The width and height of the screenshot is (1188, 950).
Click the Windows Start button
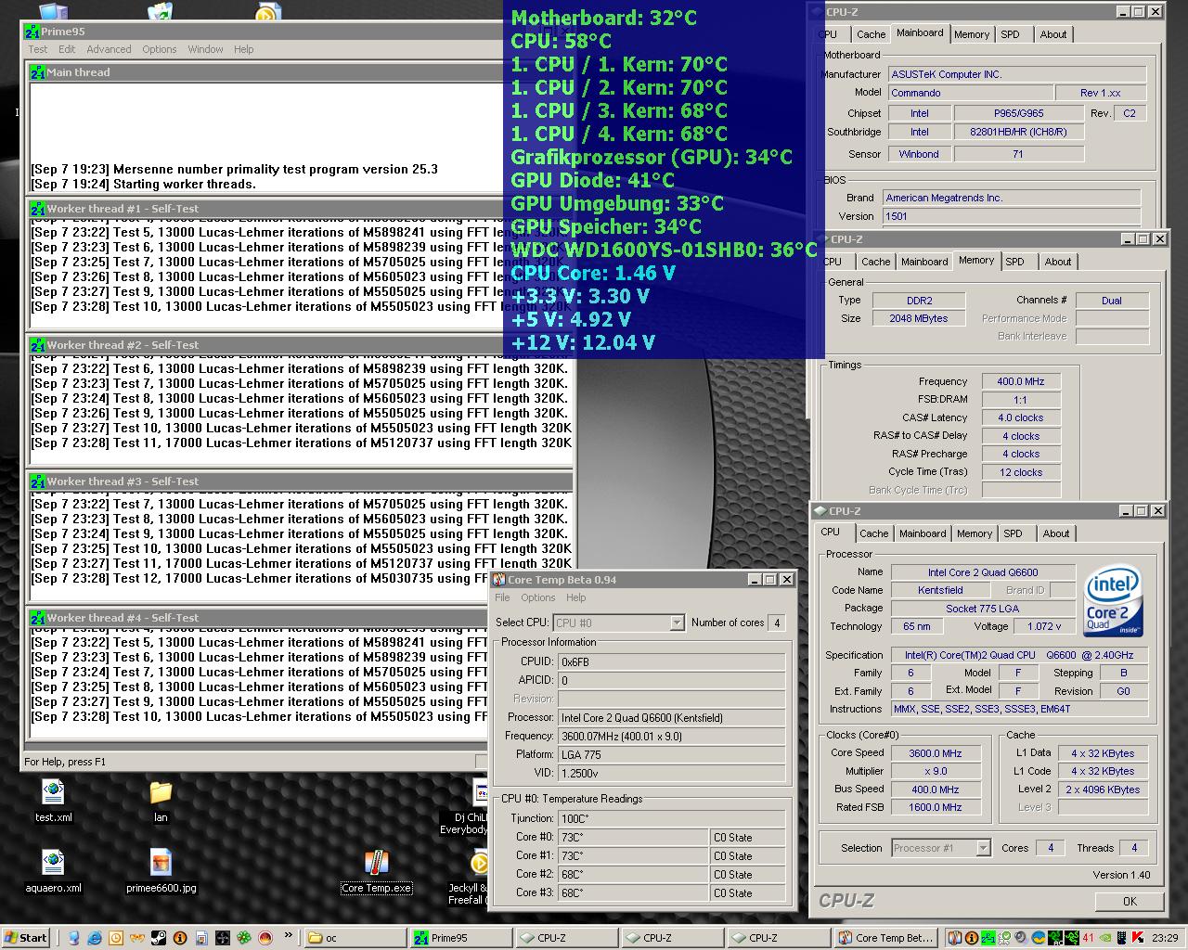coord(26,938)
